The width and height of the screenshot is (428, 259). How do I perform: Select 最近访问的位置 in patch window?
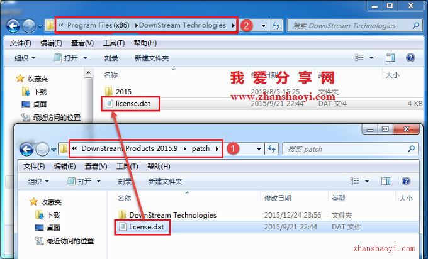point(65,241)
